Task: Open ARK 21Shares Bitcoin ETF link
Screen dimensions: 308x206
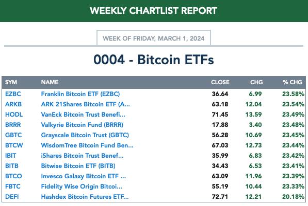Action: pos(86,104)
